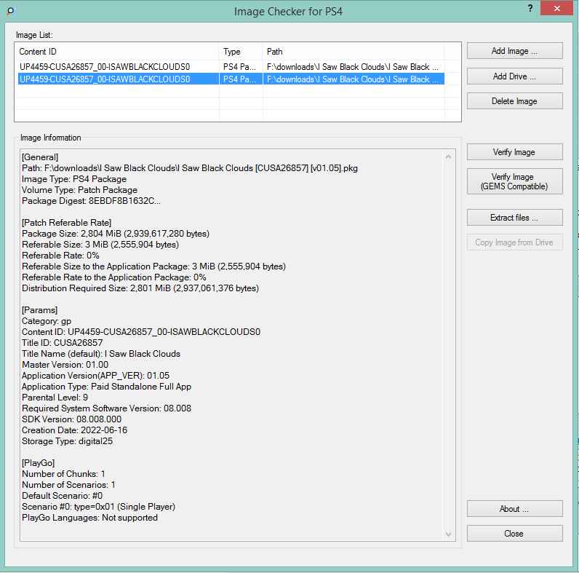The height and width of the screenshot is (573, 579).
Task: Click the Package Size line
Action: pos(116,234)
